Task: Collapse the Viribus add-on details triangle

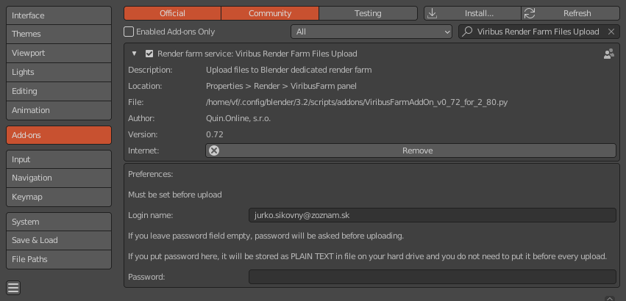Action: (134, 54)
